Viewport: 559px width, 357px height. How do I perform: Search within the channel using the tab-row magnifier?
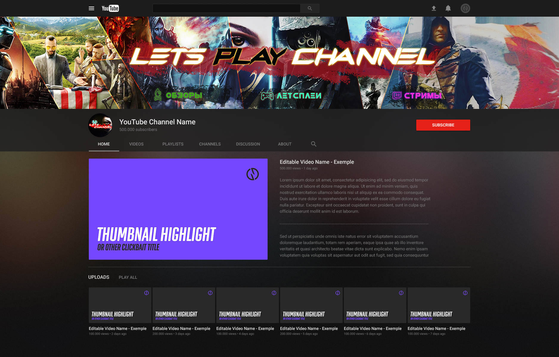[x=313, y=144]
